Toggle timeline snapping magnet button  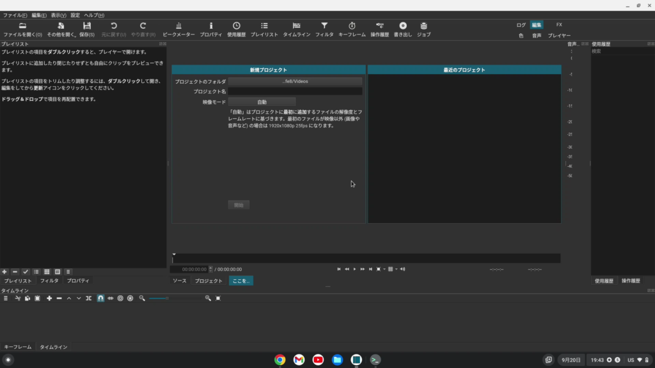[x=100, y=298]
